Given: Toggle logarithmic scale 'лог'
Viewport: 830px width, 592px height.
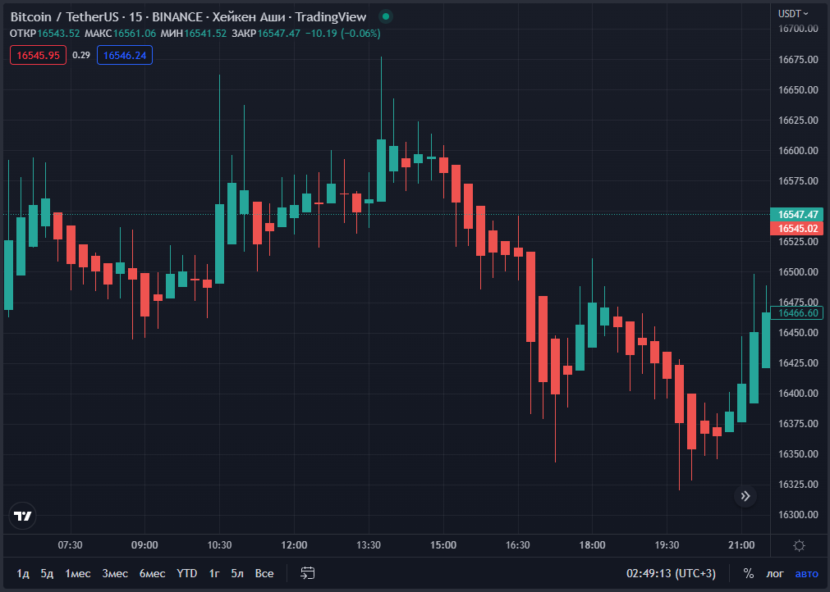Looking at the screenshot, I should (x=775, y=573).
